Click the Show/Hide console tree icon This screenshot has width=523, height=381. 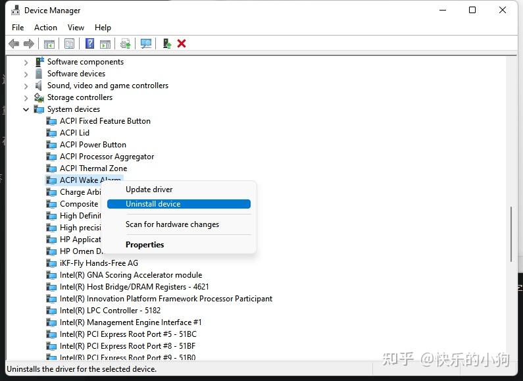click(49, 43)
